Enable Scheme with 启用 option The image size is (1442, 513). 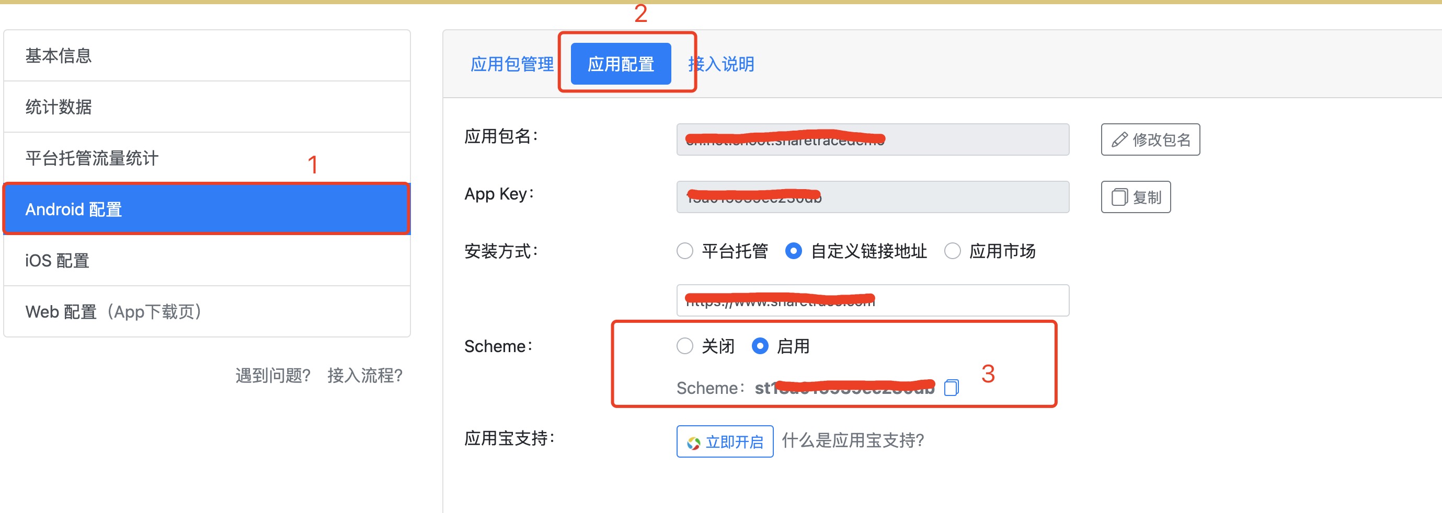coord(760,346)
